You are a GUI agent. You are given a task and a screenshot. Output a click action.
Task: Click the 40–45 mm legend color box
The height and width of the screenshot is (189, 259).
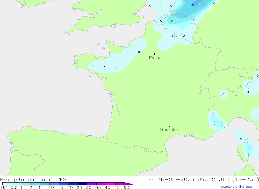pyautogui.click(x=111, y=184)
